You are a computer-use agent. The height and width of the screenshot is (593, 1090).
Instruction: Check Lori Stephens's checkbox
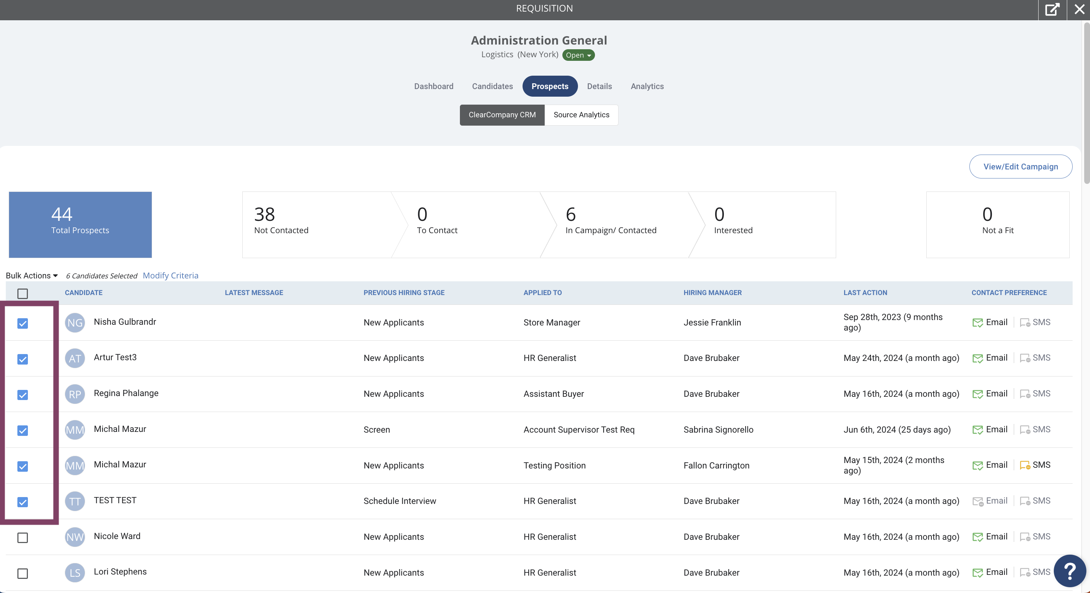tap(22, 573)
